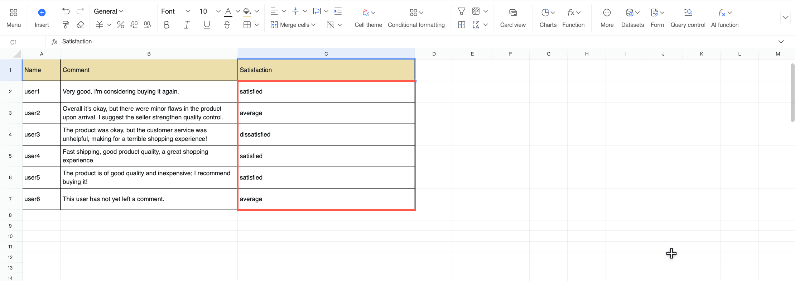Open the Charts tool
The width and height of the screenshot is (795, 281).
(x=548, y=18)
